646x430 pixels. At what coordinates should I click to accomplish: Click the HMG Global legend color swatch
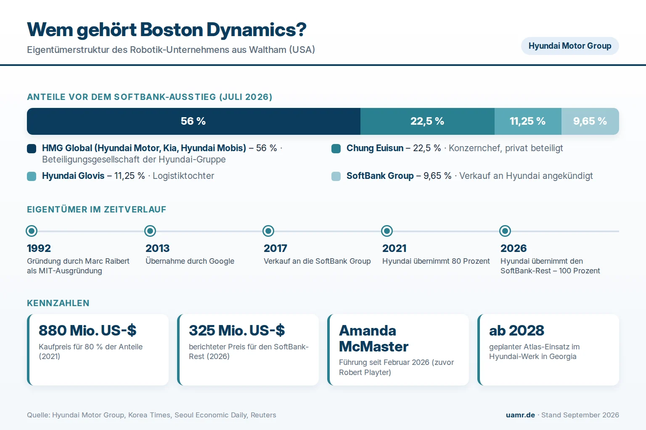click(x=32, y=149)
